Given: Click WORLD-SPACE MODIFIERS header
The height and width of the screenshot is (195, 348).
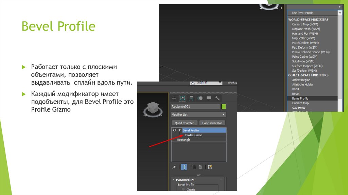Looking at the screenshot, I should (308, 19).
